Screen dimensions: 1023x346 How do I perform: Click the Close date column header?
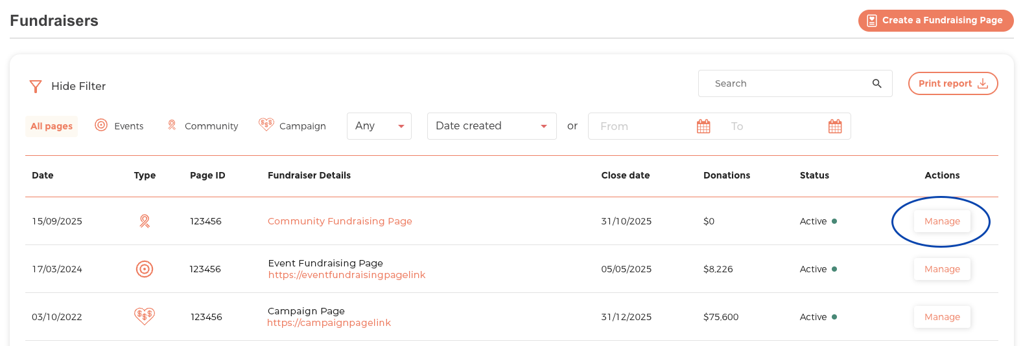626,175
